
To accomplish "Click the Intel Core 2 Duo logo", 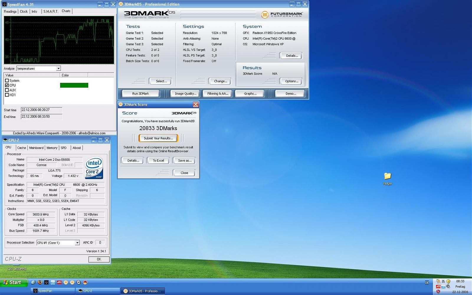I will tap(94, 168).
